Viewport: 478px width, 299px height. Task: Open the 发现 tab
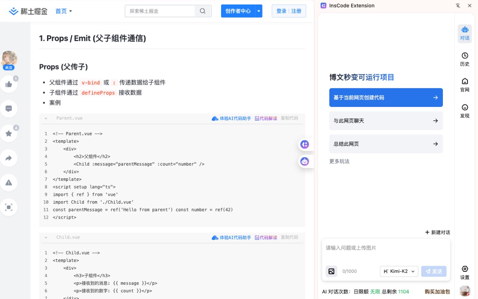465,111
